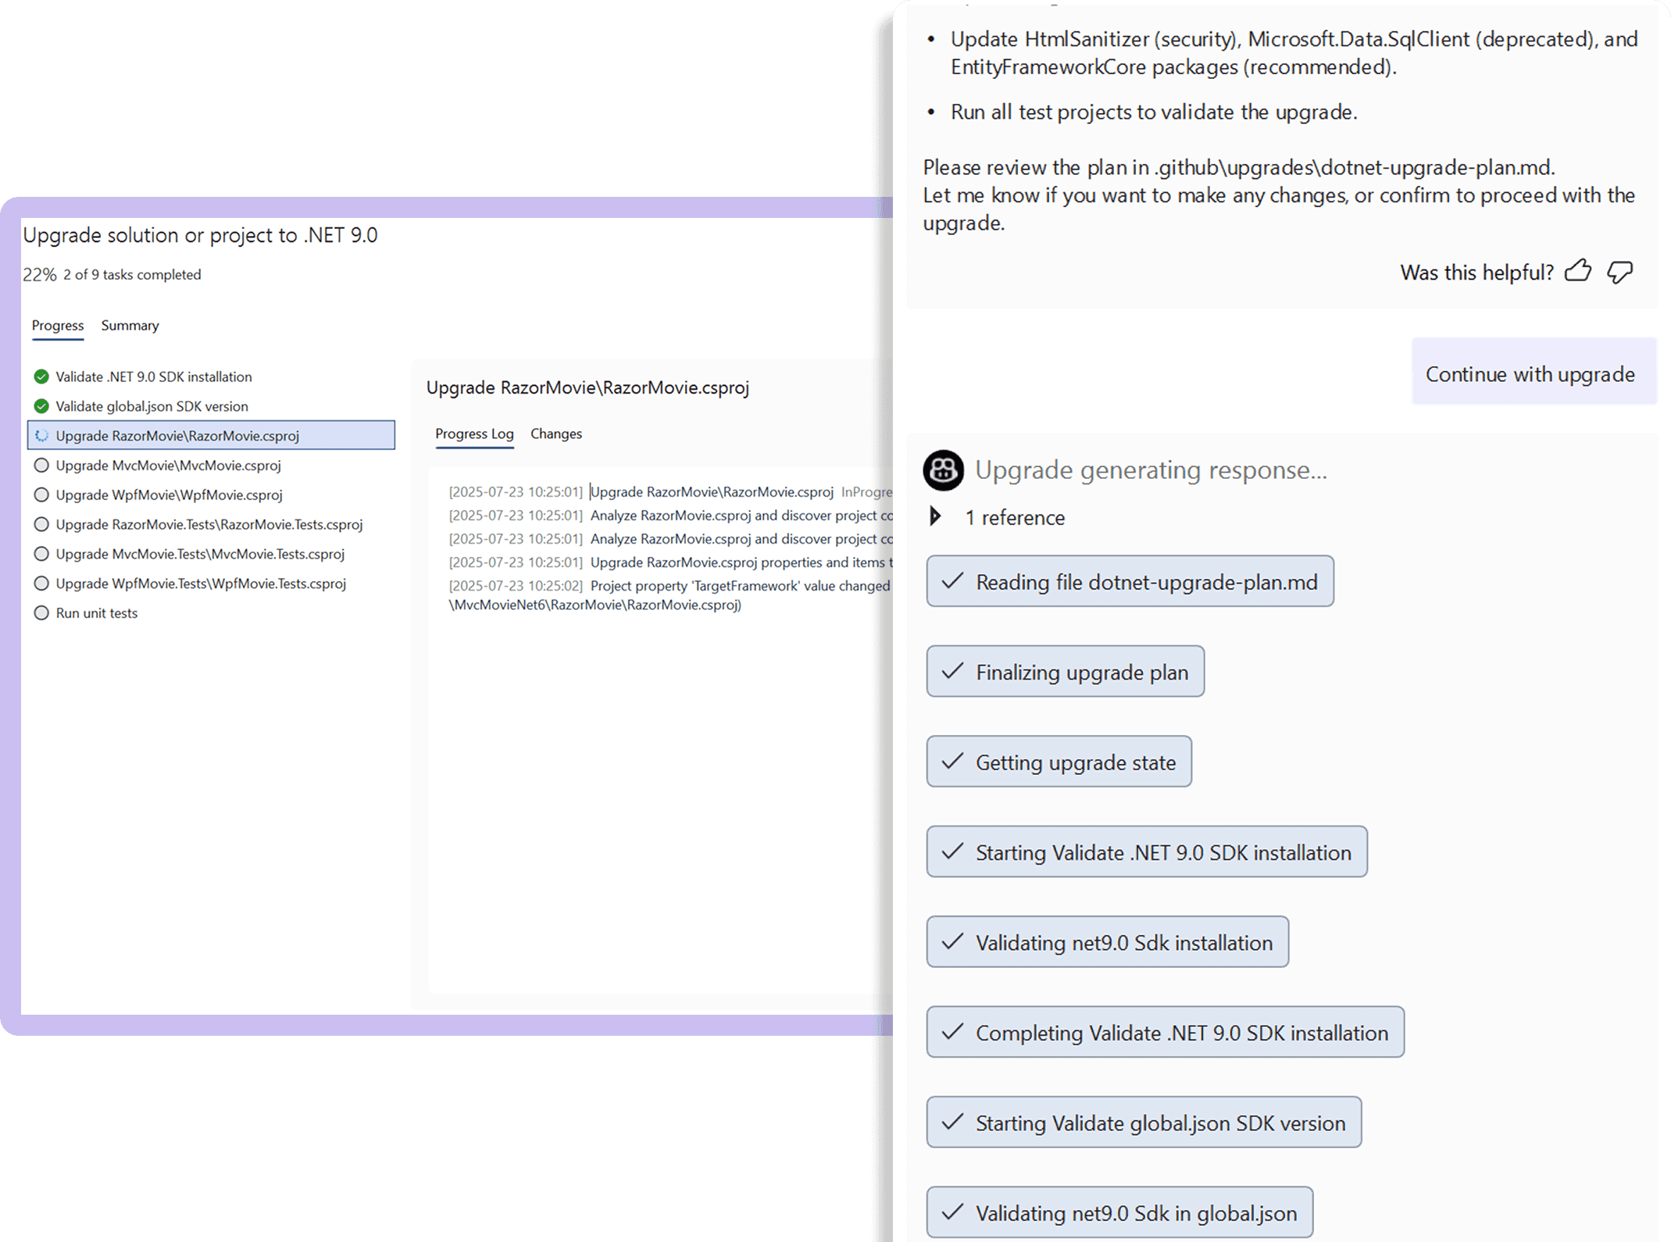This screenshot has width=1671, height=1242.
Task: Switch to the Summary tab
Action: (130, 326)
